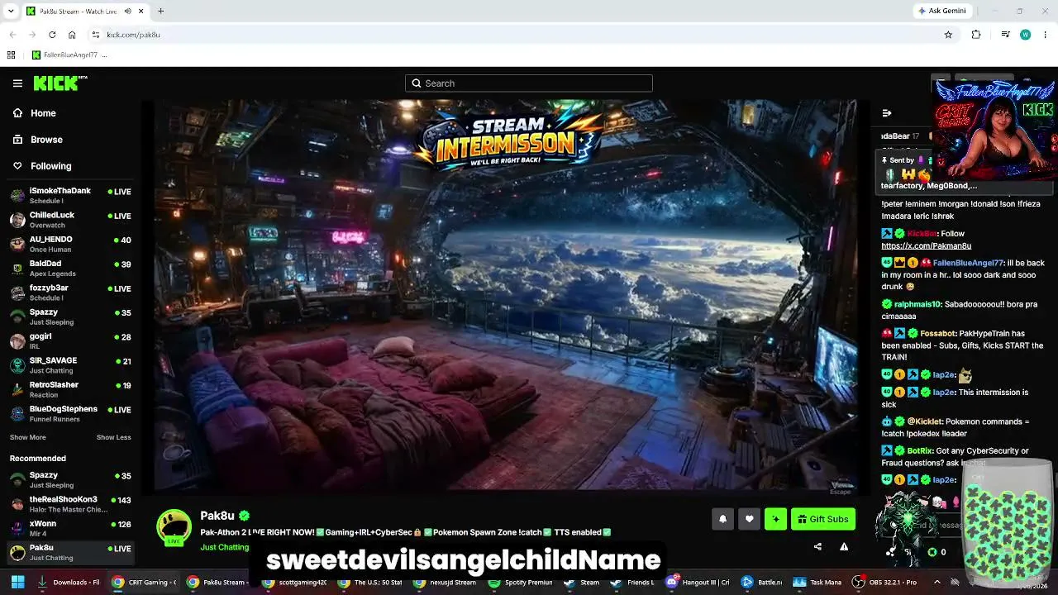This screenshot has height=595, width=1058.
Task: Click BotRix username in chat
Action: click(x=920, y=451)
